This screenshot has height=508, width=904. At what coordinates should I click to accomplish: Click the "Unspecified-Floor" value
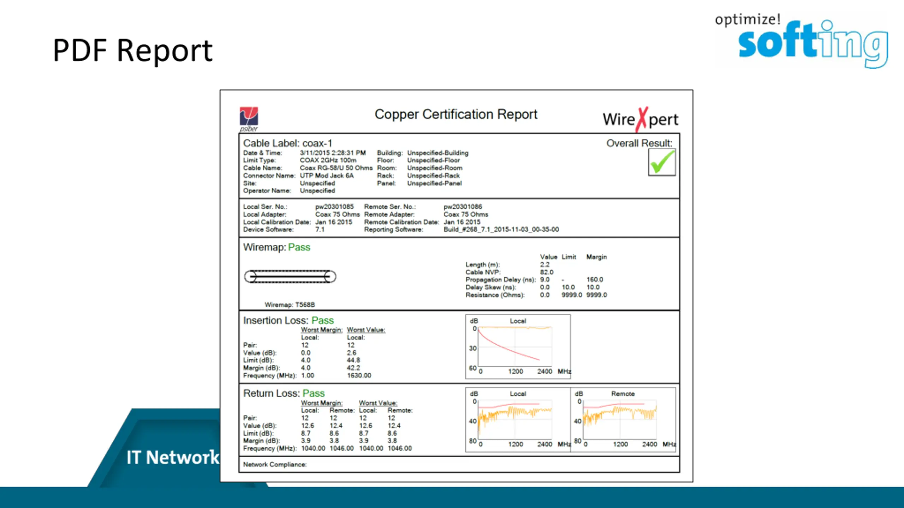pyautogui.click(x=433, y=160)
